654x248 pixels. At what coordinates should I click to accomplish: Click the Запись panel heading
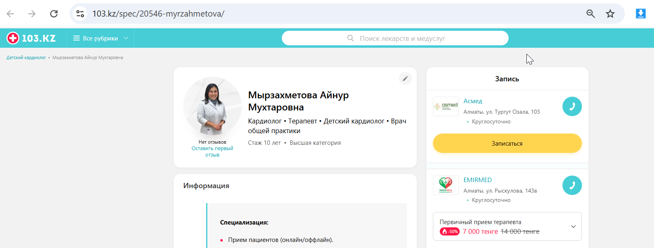507,79
